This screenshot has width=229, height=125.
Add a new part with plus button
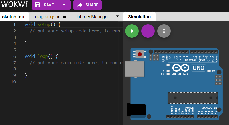pyautogui.click(x=148, y=31)
